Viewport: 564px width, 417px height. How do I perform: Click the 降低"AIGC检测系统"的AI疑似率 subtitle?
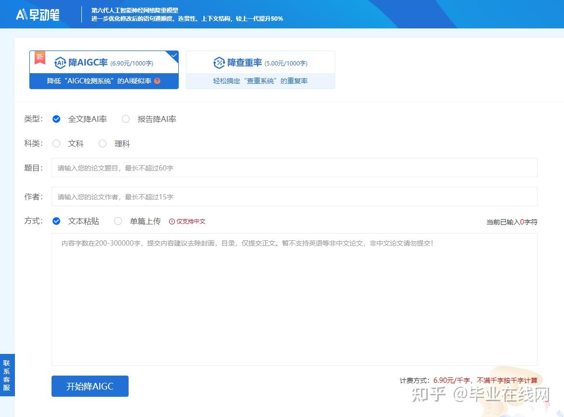point(99,81)
